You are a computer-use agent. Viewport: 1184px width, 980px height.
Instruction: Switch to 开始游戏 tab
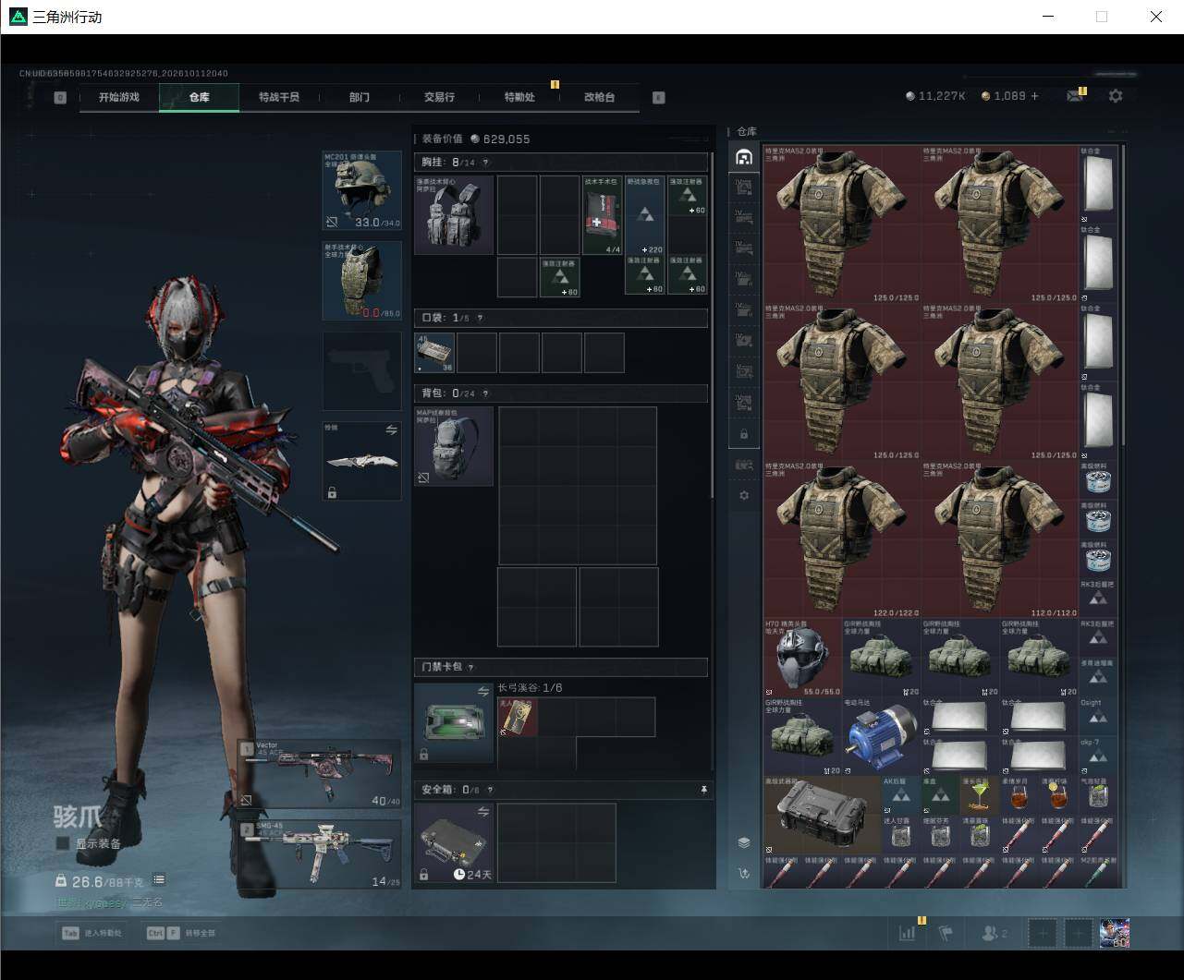tap(119, 97)
